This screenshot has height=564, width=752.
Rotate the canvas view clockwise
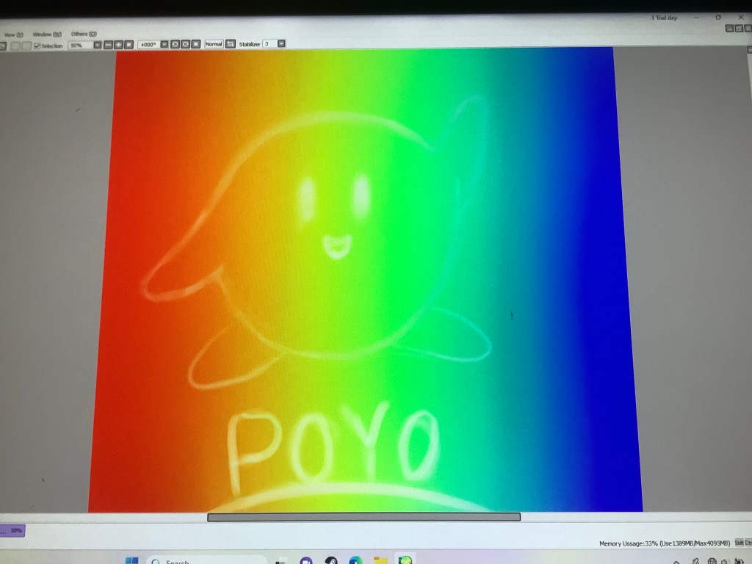pos(185,44)
